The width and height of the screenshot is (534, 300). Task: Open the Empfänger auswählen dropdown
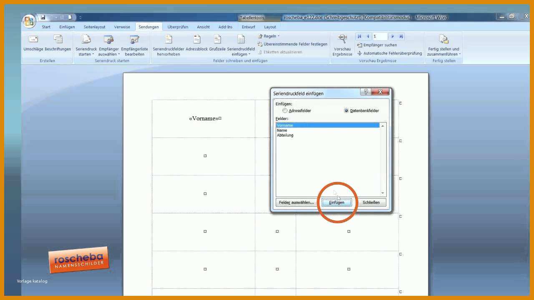point(109,45)
